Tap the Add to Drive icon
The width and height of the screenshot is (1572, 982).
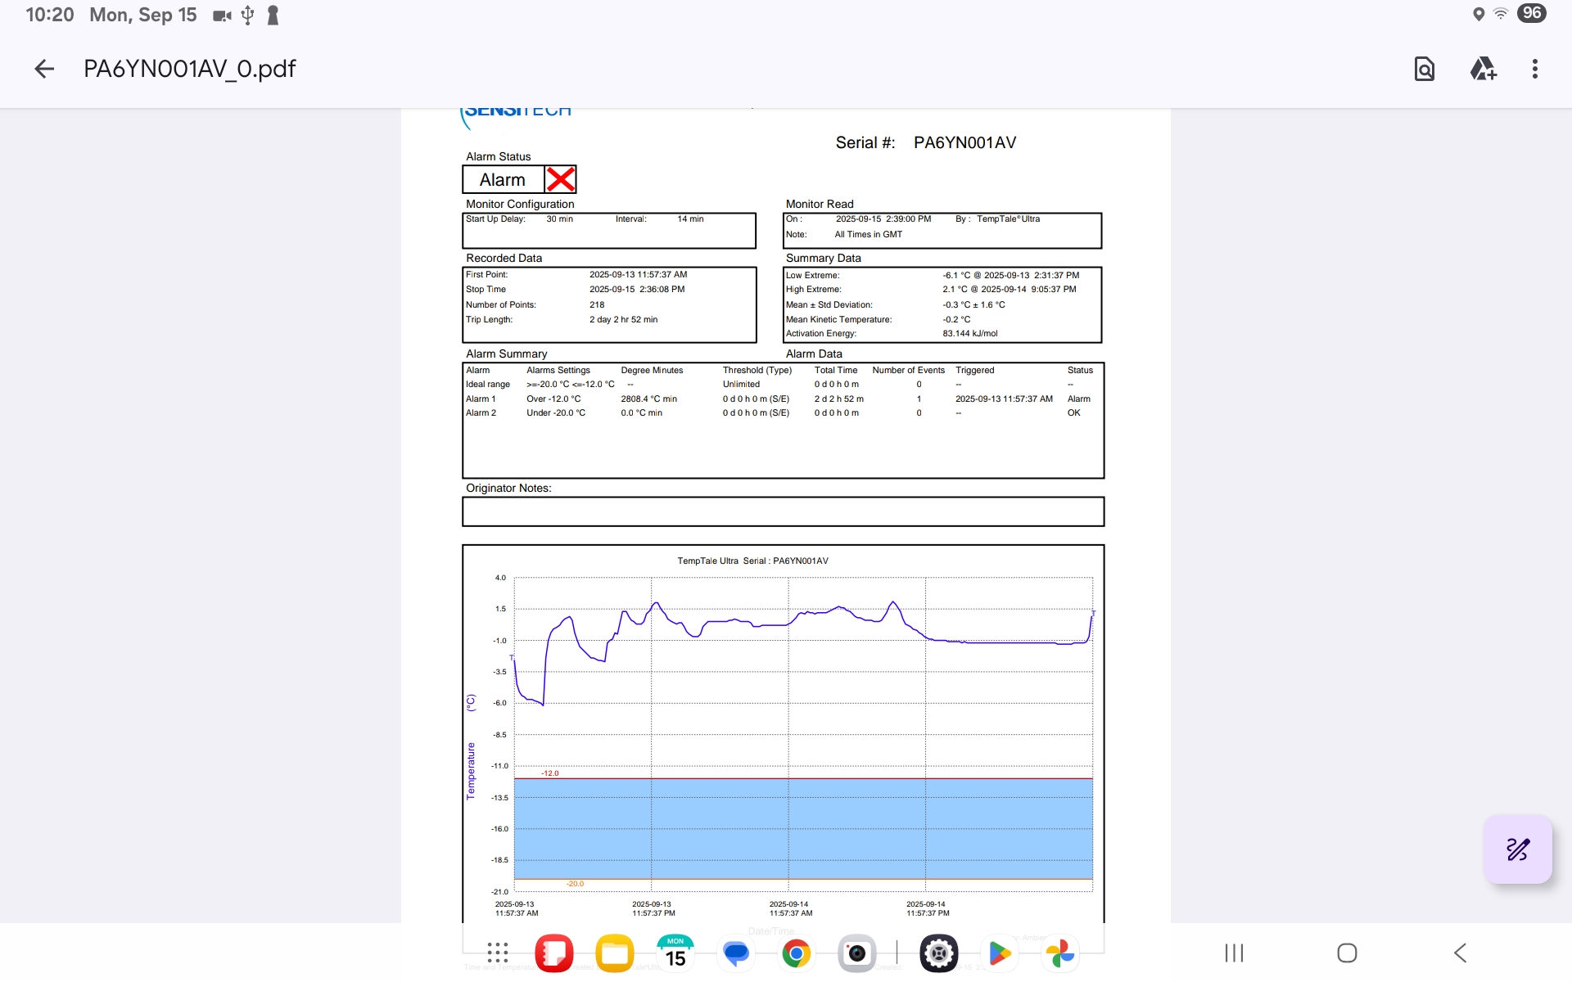click(1483, 69)
